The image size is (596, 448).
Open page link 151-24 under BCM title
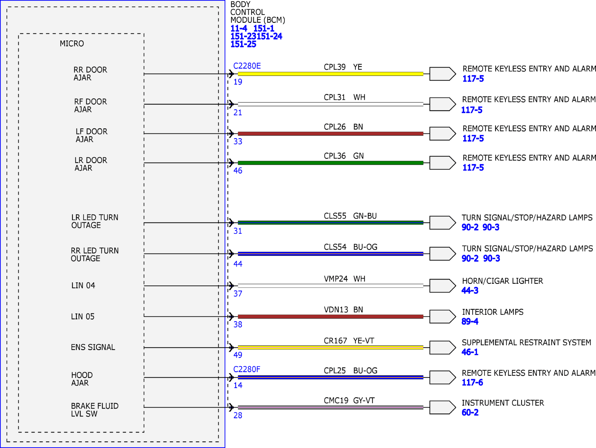pos(269,36)
